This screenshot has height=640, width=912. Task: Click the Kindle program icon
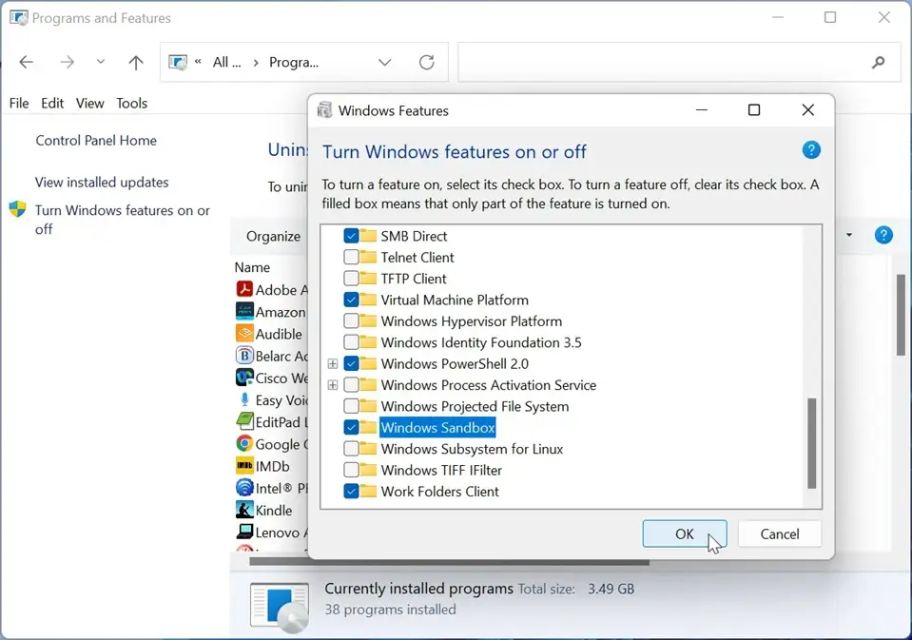[x=244, y=510]
